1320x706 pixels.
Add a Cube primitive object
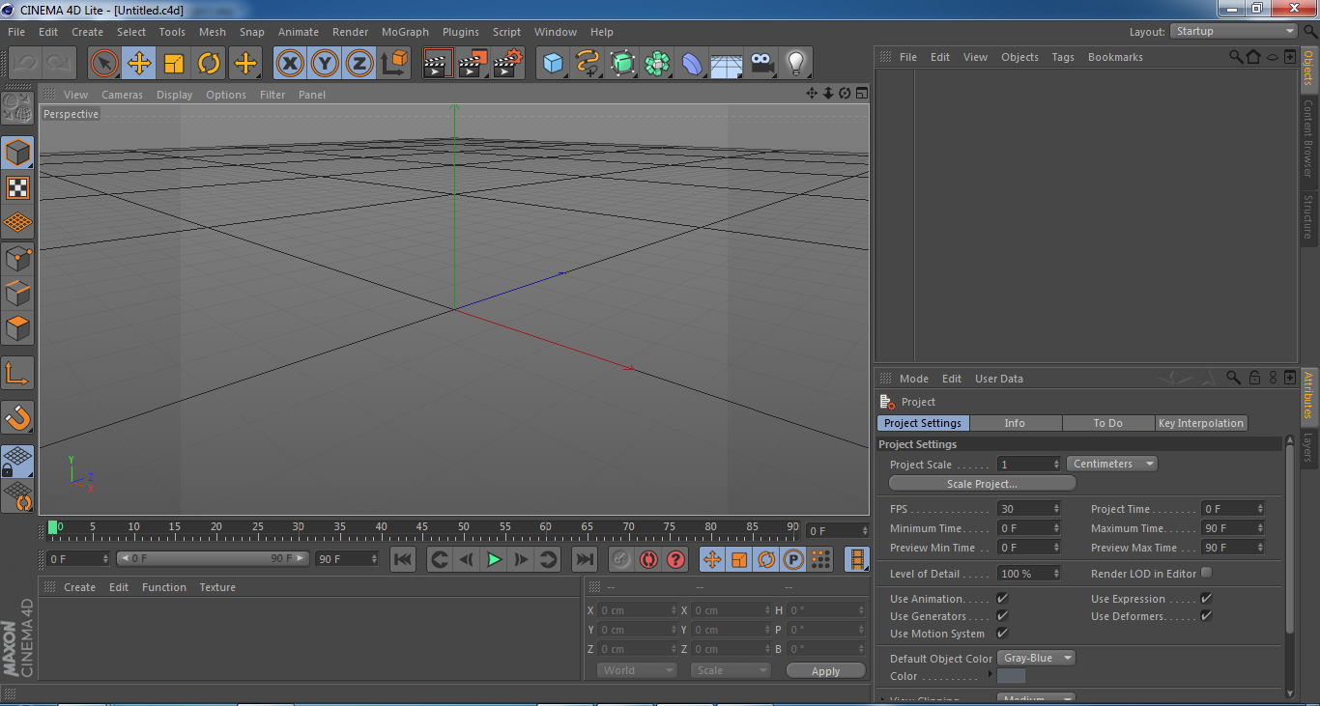(x=553, y=64)
